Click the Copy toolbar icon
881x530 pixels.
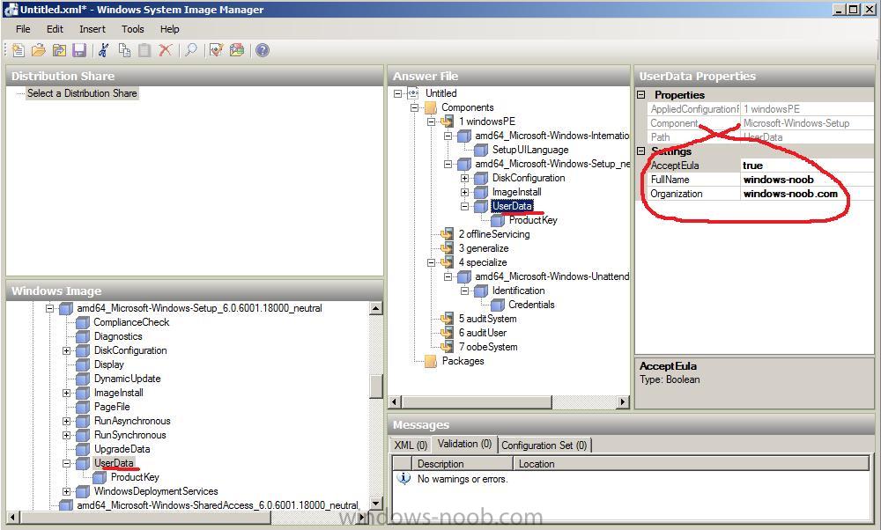point(124,50)
